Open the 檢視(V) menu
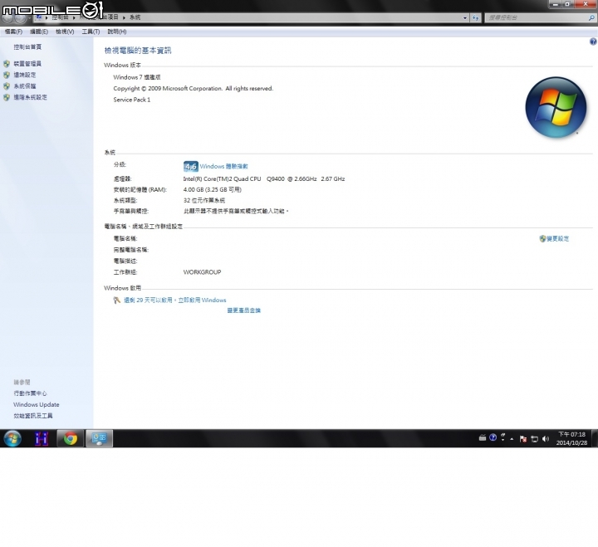The width and height of the screenshot is (598, 547). pyautogui.click(x=65, y=32)
